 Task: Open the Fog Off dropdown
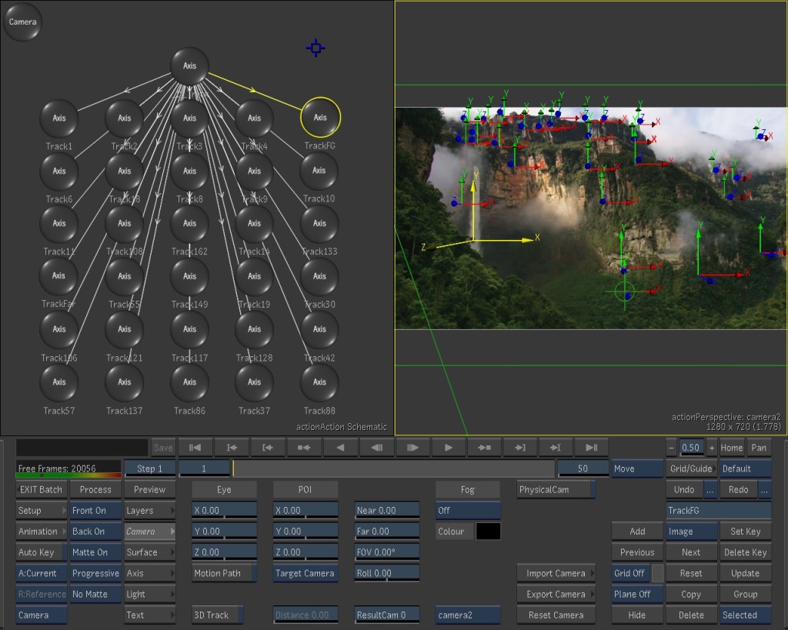pyautogui.click(x=467, y=511)
